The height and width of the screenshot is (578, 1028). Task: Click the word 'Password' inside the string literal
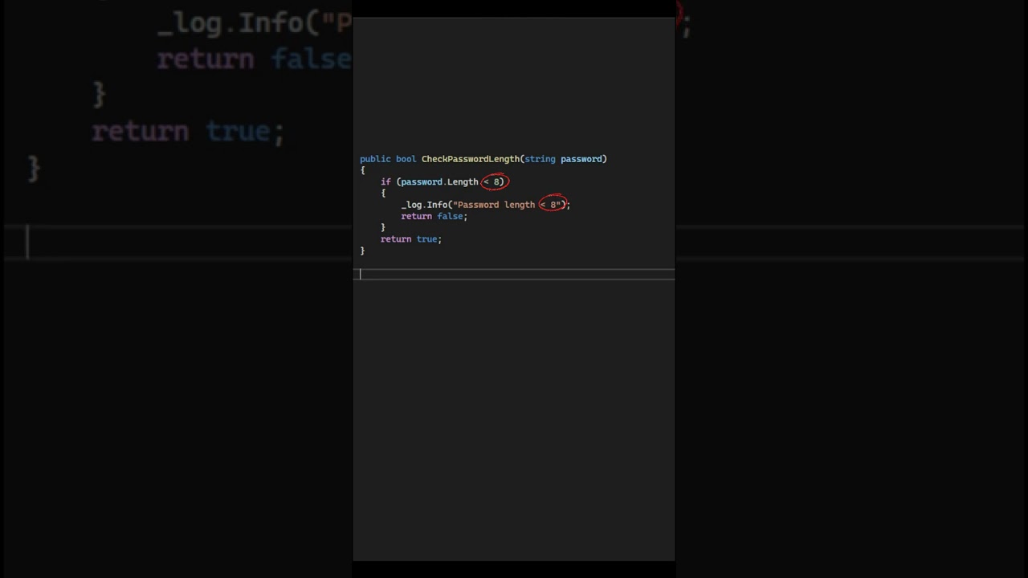click(x=478, y=205)
